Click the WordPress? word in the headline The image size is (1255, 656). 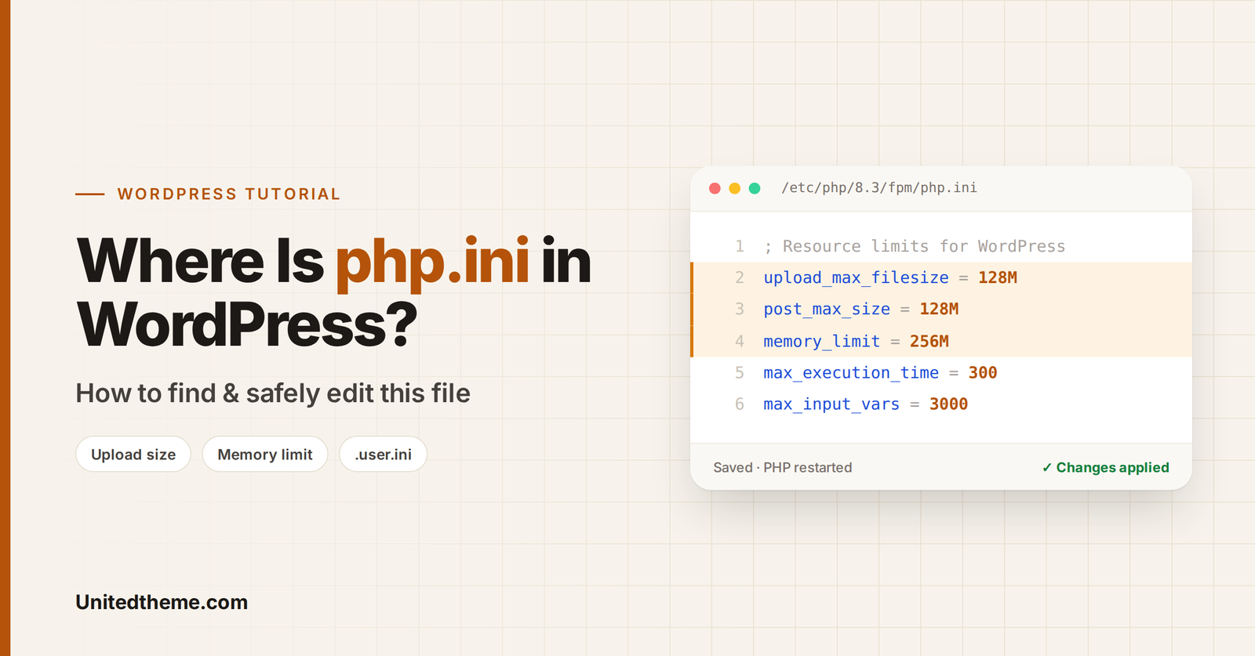[247, 324]
